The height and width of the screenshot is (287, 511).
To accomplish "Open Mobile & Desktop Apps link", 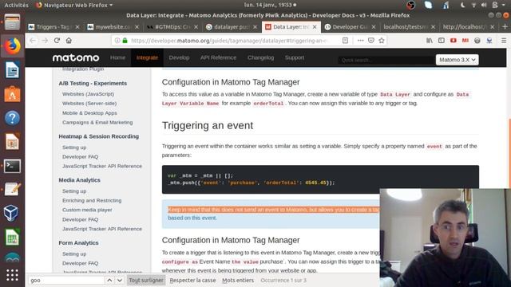I will 89,113.
